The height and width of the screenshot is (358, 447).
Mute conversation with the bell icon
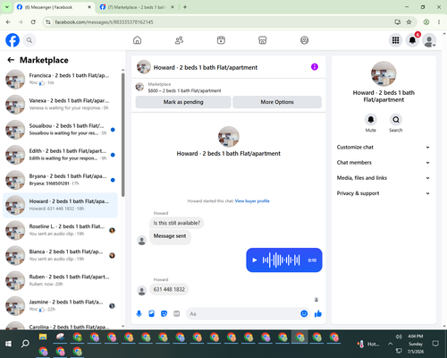click(x=371, y=120)
